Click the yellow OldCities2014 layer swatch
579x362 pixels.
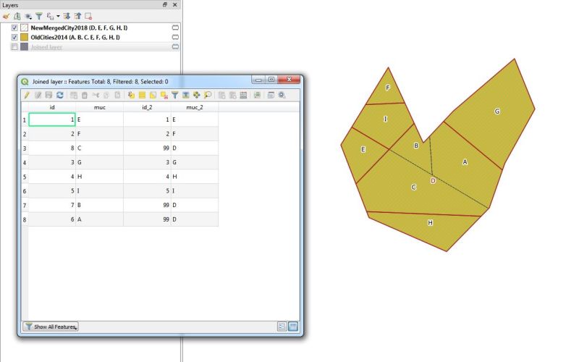click(24, 38)
